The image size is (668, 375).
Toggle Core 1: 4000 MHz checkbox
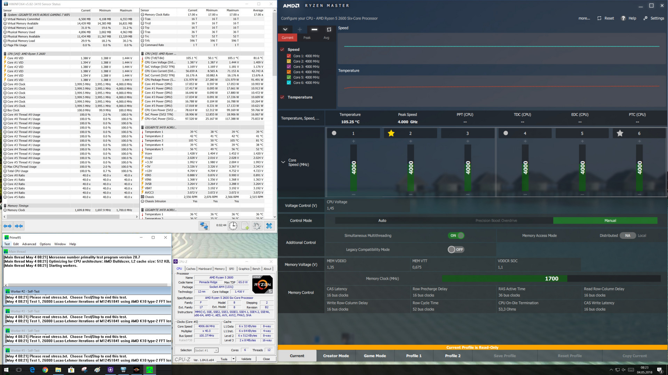click(289, 56)
